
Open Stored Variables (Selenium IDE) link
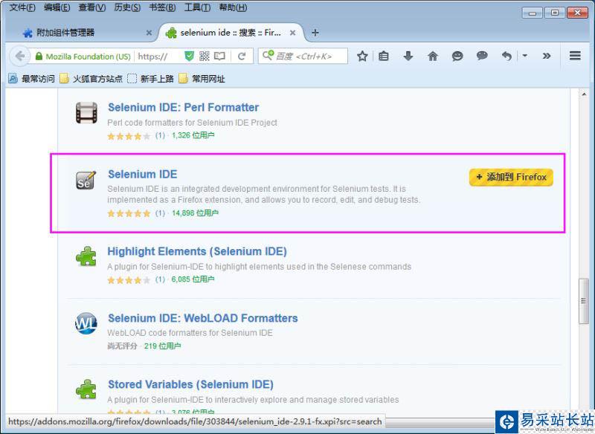(x=190, y=384)
